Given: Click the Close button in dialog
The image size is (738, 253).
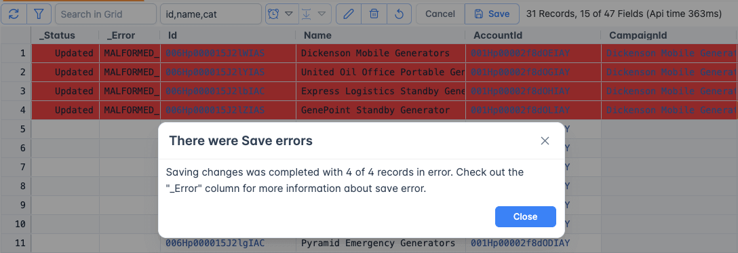Looking at the screenshot, I should [525, 216].
